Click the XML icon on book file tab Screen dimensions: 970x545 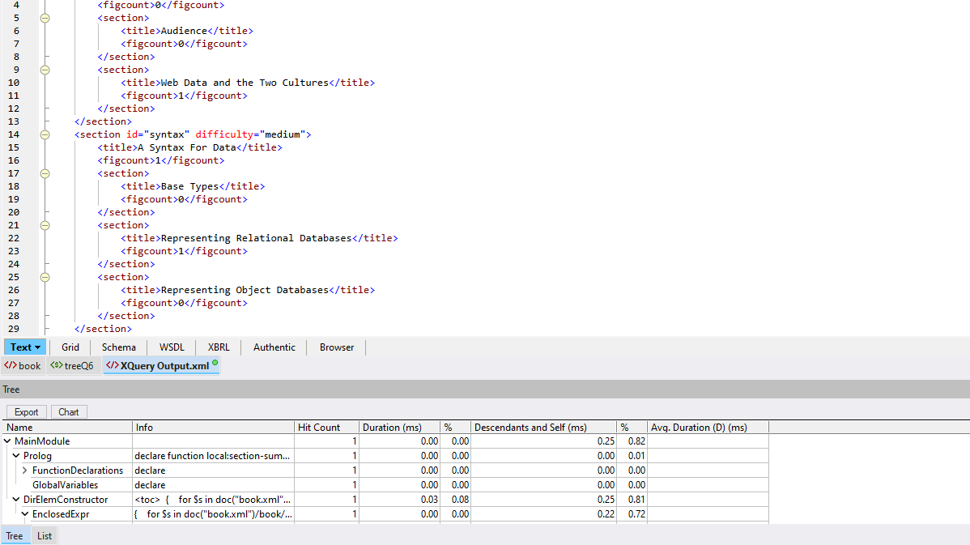tap(10, 366)
